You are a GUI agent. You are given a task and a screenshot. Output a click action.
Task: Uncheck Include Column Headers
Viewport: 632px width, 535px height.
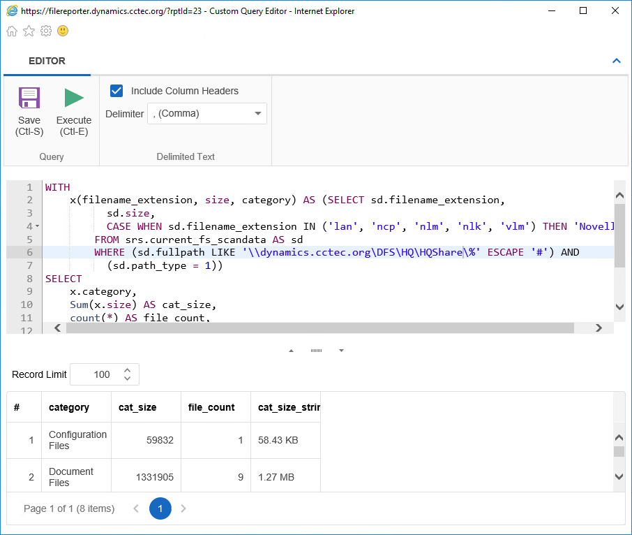coord(117,91)
